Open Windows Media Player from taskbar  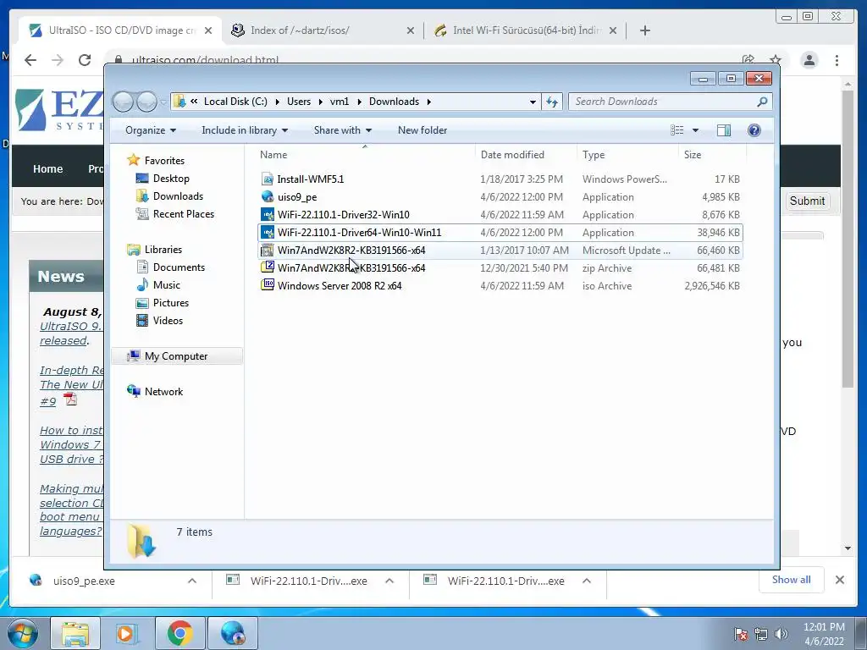(x=126, y=634)
